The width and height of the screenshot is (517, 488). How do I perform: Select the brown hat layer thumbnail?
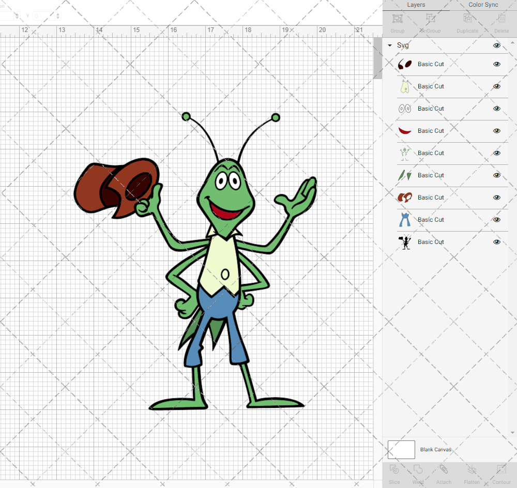click(x=405, y=197)
